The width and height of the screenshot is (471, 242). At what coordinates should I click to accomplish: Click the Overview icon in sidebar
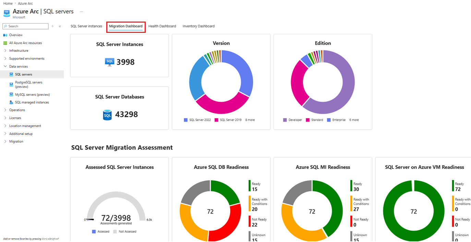[5, 35]
